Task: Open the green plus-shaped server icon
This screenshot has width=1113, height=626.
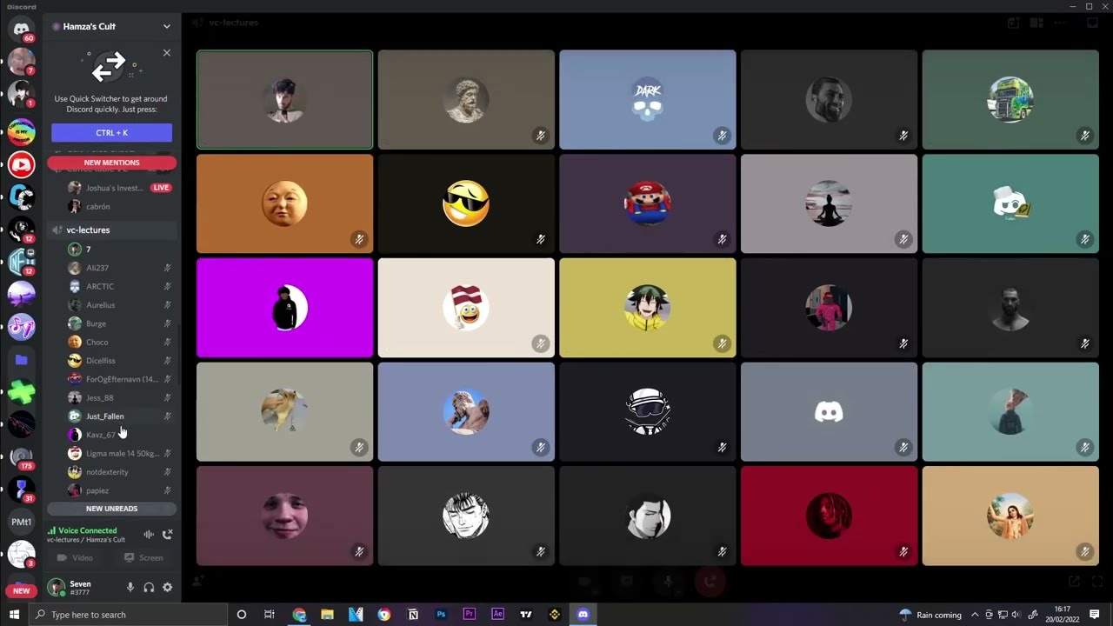Action: [22, 393]
